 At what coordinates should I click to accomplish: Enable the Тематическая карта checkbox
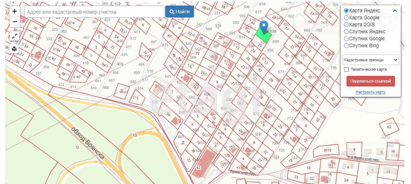pyautogui.click(x=347, y=69)
